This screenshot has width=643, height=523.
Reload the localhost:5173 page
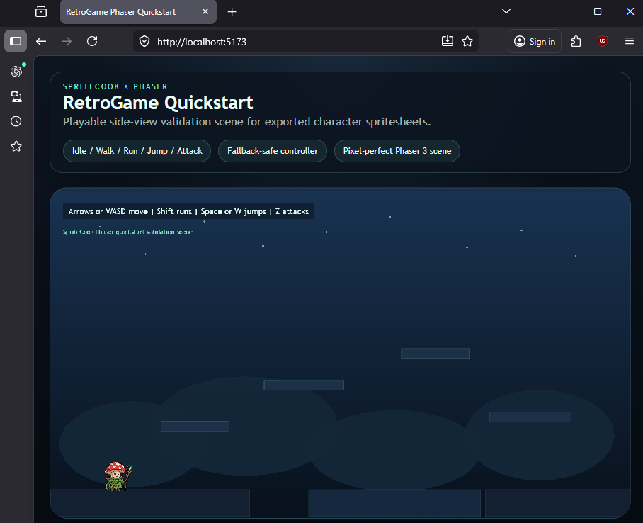92,41
